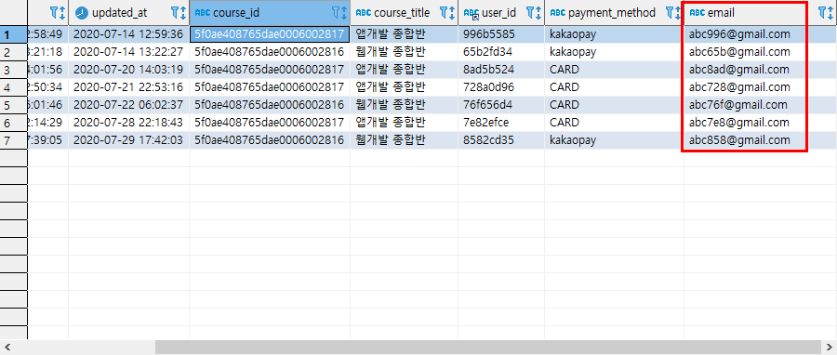Select the user_id column header

point(501,13)
